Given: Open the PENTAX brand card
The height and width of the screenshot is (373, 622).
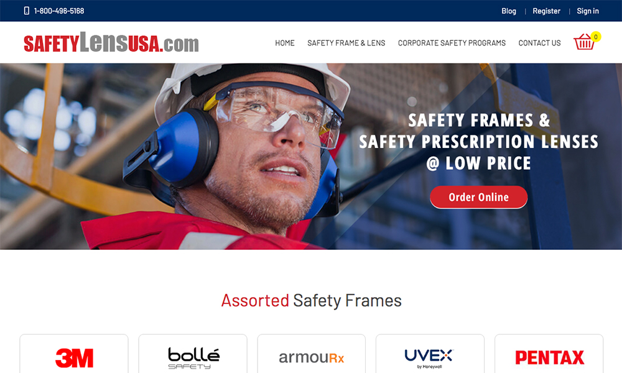Looking at the screenshot, I should coord(549,354).
